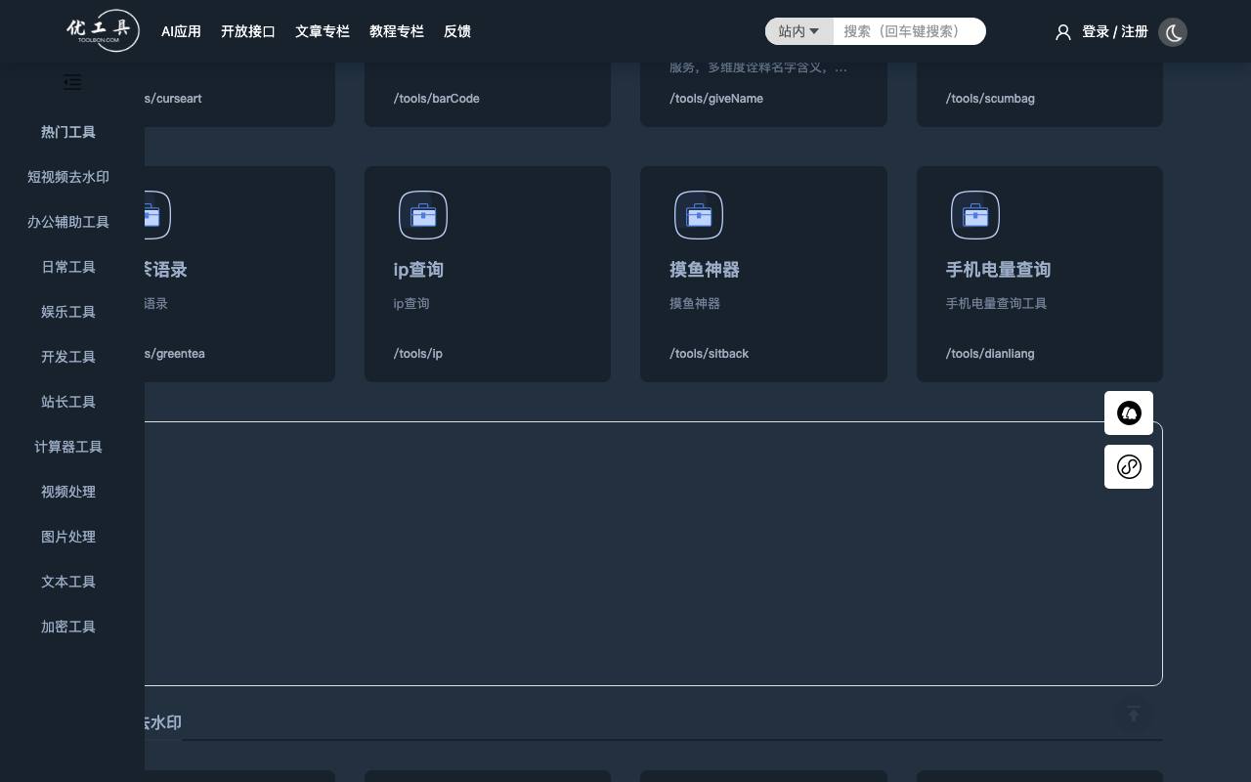The image size is (1251, 782).
Task: Select 热门工具 in the sidebar
Action: pyautogui.click(x=68, y=132)
